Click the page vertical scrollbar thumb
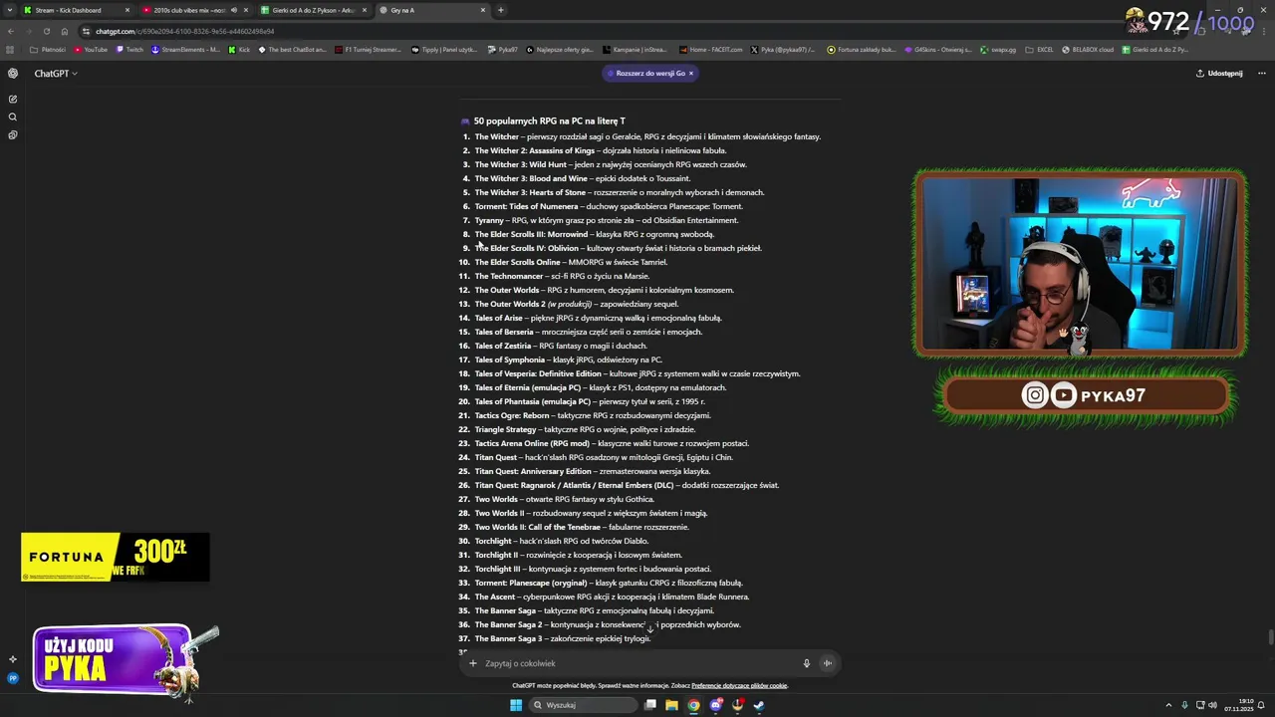The height and width of the screenshot is (717, 1275). 1270,637
